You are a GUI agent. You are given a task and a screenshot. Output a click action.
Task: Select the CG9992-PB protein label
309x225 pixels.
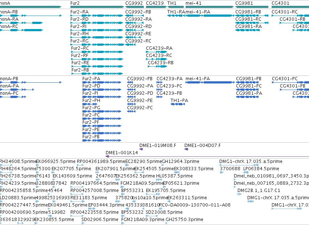140,79
